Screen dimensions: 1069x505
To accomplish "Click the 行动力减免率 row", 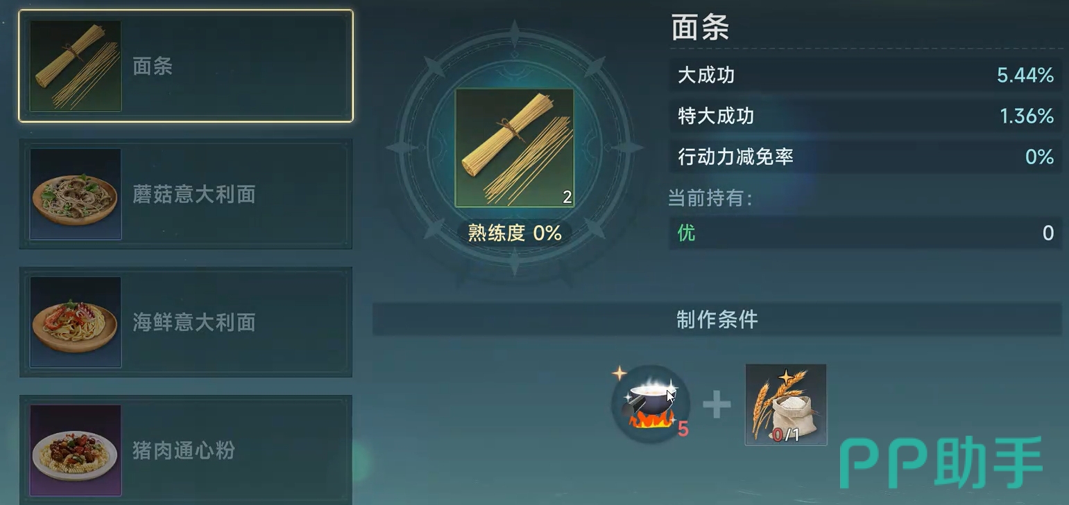I will [x=866, y=157].
